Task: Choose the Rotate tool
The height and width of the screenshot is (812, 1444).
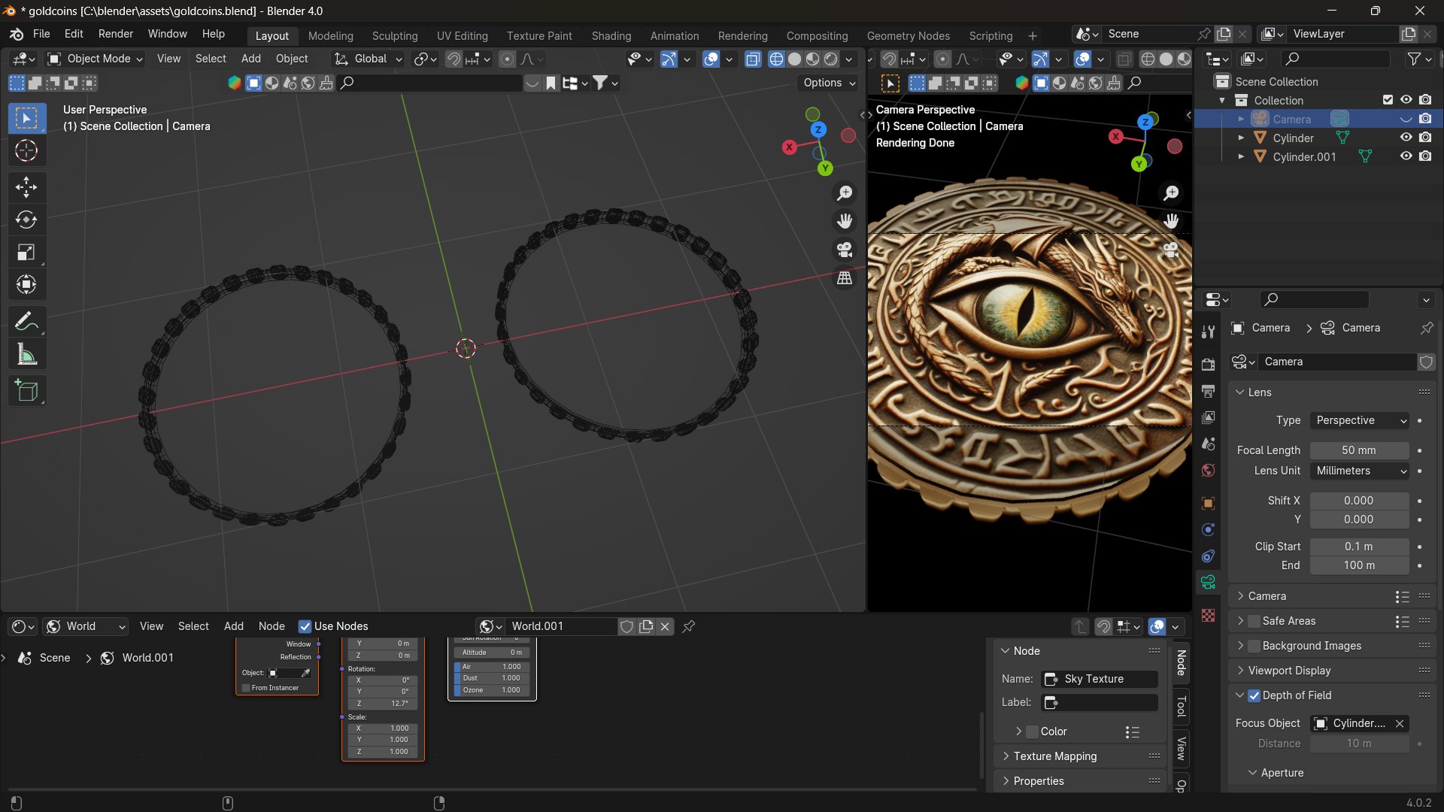Action: (x=26, y=220)
